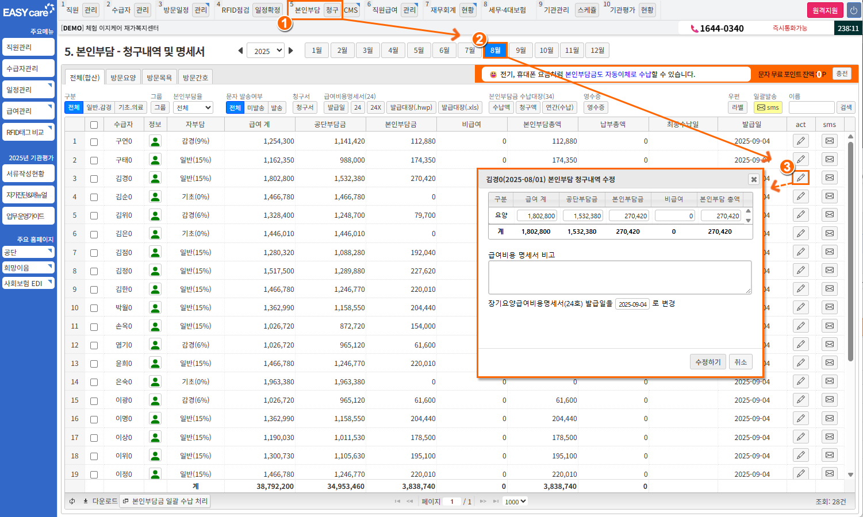
Task: Select the 9월 month tab
Action: point(520,51)
